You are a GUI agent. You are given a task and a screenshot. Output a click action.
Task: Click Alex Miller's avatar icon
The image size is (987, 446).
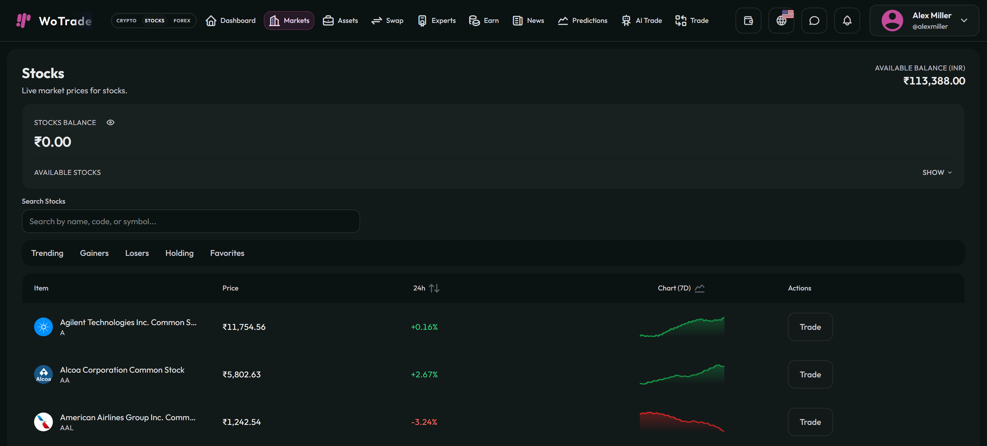[892, 21]
